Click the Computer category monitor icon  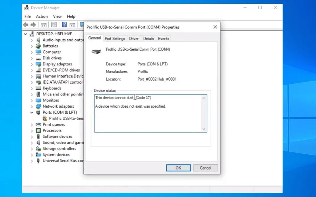tap(38, 52)
